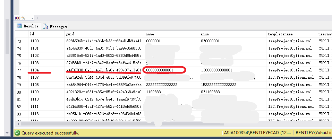Select row header number 80
332x139 pixels.
click(x=22, y=92)
